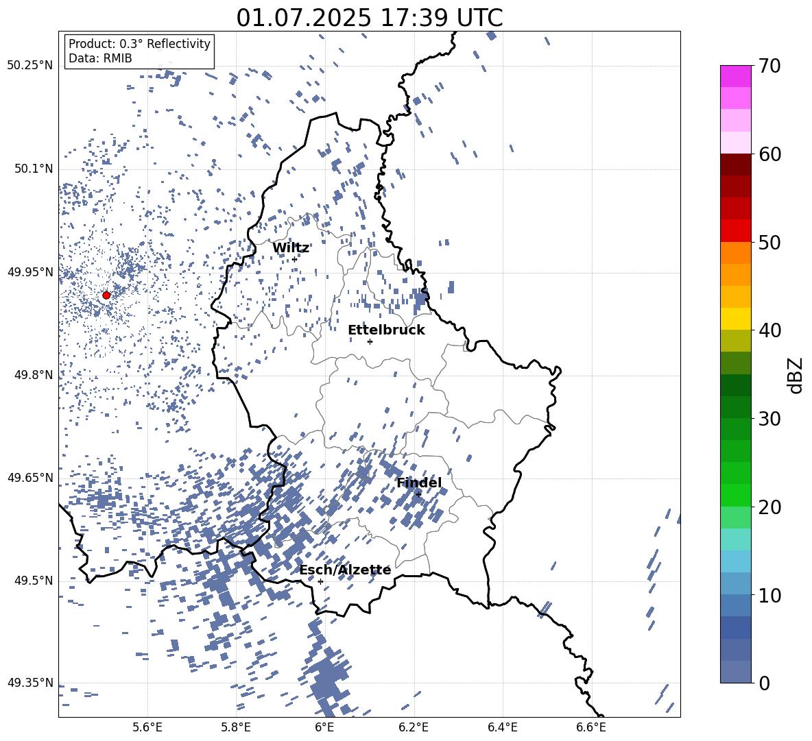This screenshot has height=741, width=812.
Task: Click the 6.2°E longitude label
Action: 414,727
